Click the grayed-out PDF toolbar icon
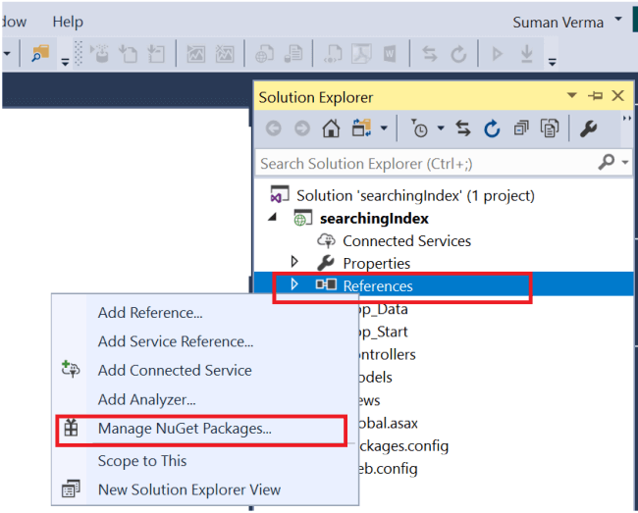The image size is (638, 513). tap(361, 54)
